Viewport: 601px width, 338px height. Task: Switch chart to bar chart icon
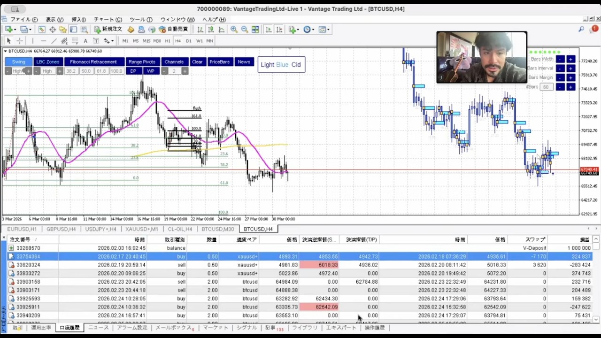pos(200,29)
